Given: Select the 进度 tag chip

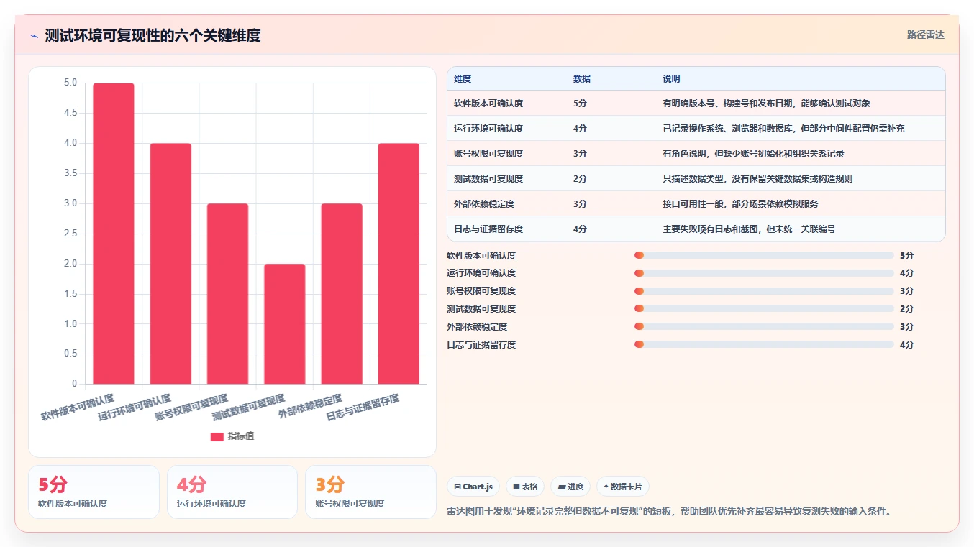Looking at the screenshot, I should 570,487.
